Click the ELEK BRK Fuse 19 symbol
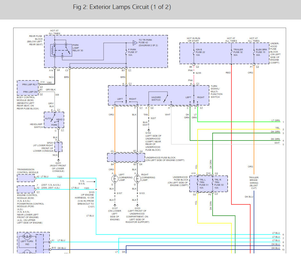Image resolution: width=301 pixels, height=262 pixels. pyautogui.click(x=254, y=53)
